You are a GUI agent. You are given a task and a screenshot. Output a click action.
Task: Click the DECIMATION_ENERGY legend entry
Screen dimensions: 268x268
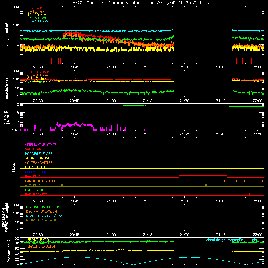pos(43,207)
